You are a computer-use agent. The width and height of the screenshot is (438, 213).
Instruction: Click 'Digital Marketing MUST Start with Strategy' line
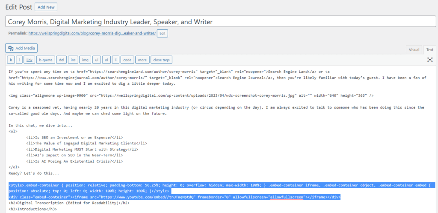click(x=82, y=150)
